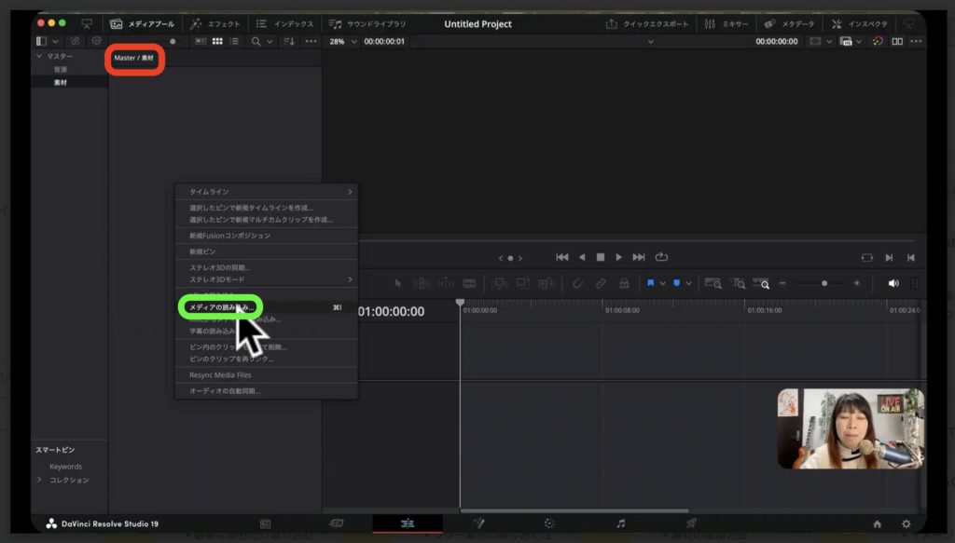Image resolution: width=955 pixels, height=543 pixels.
Task: Mute audio via the speaker icon
Action: 893,282
